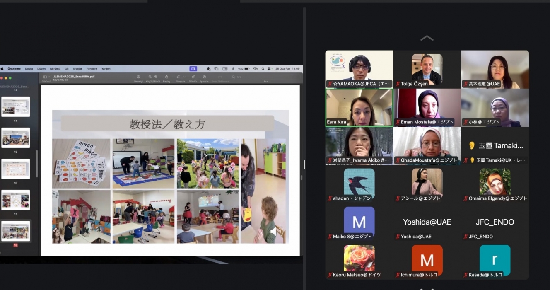This screenshot has height=290, width=550.
Task: Click the zoom out magnifier icon
Action: coord(150,77)
